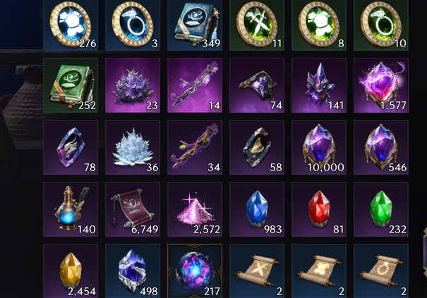
Task: Click the green spellbook item showing 252
Action: coord(71,85)
